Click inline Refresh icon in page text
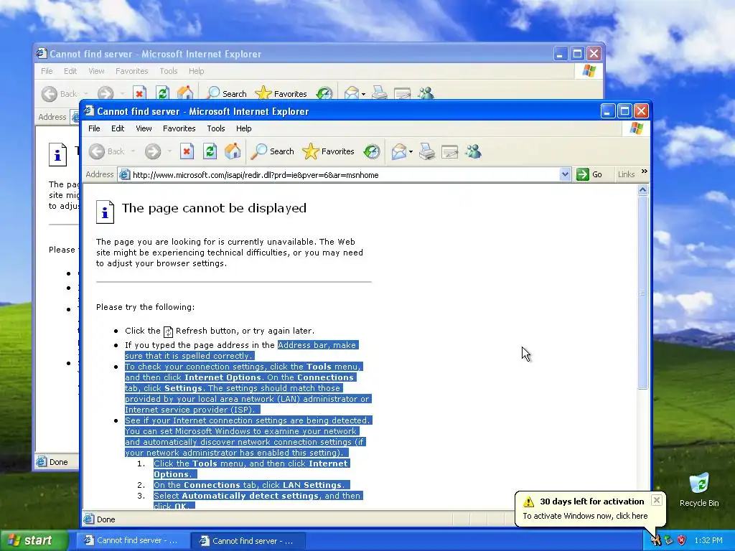The width and height of the screenshot is (735, 551). [168, 331]
